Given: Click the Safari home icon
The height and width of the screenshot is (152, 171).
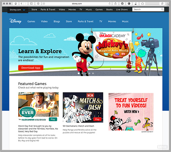Looking at the screenshot, I should 15,4.
